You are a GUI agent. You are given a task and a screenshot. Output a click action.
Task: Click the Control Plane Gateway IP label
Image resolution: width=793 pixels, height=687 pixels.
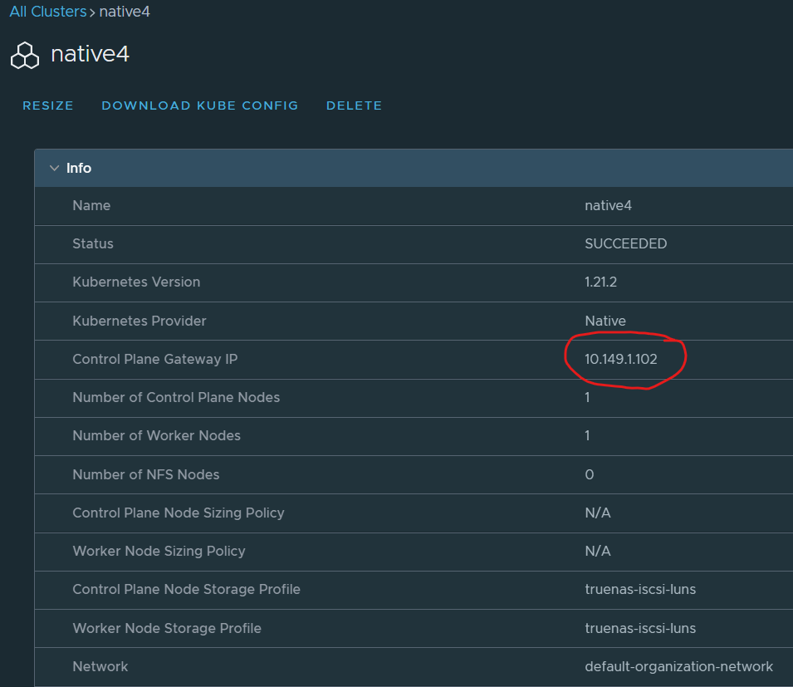(160, 359)
